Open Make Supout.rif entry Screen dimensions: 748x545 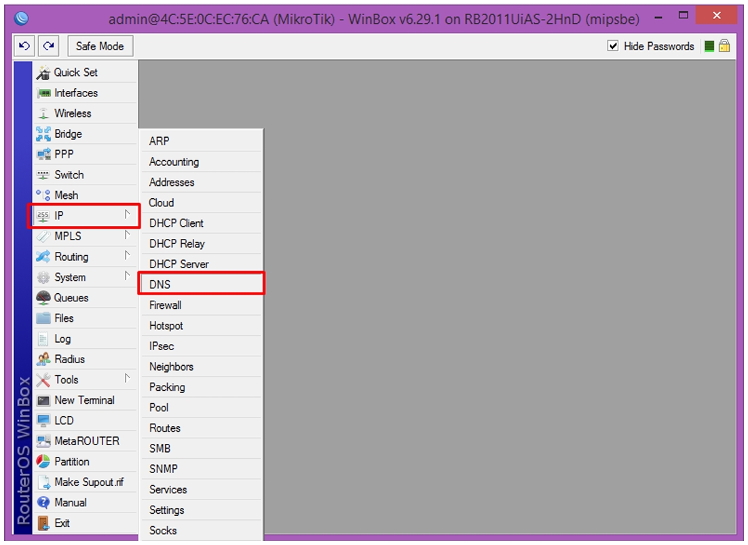pyautogui.click(x=86, y=483)
